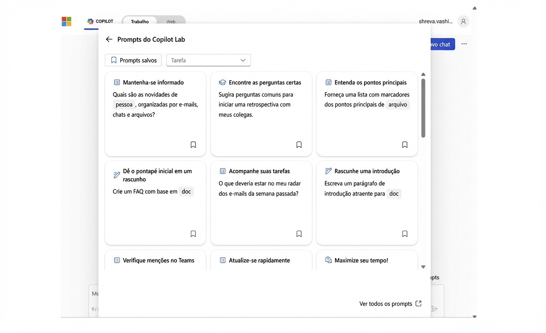
Task: Click the Microsoft grid logo icon
Action: pos(66,21)
